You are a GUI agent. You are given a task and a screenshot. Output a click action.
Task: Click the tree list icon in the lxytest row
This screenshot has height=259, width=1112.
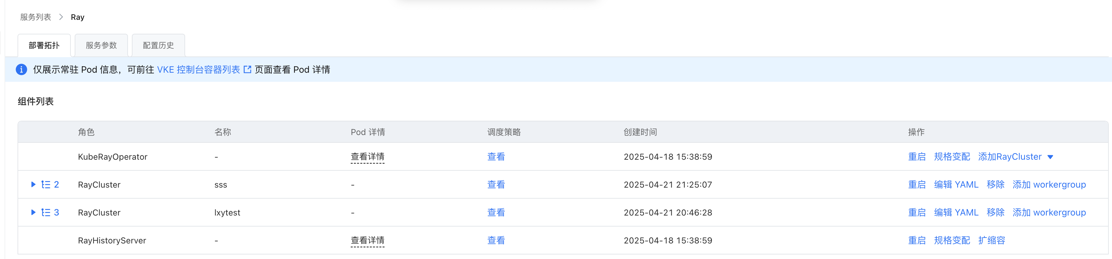tap(46, 213)
